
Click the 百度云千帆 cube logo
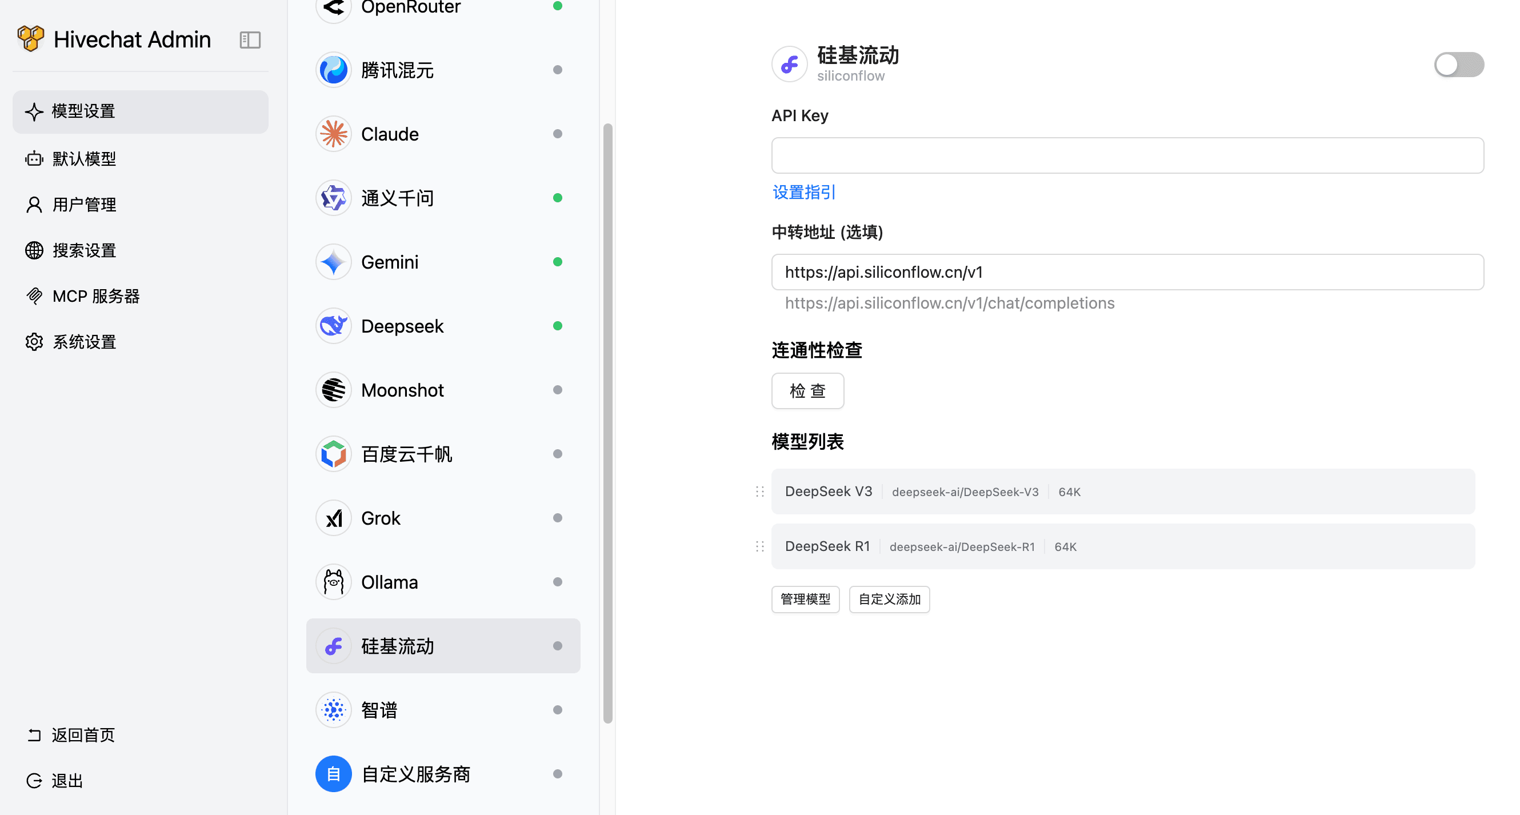tap(334, 454)
